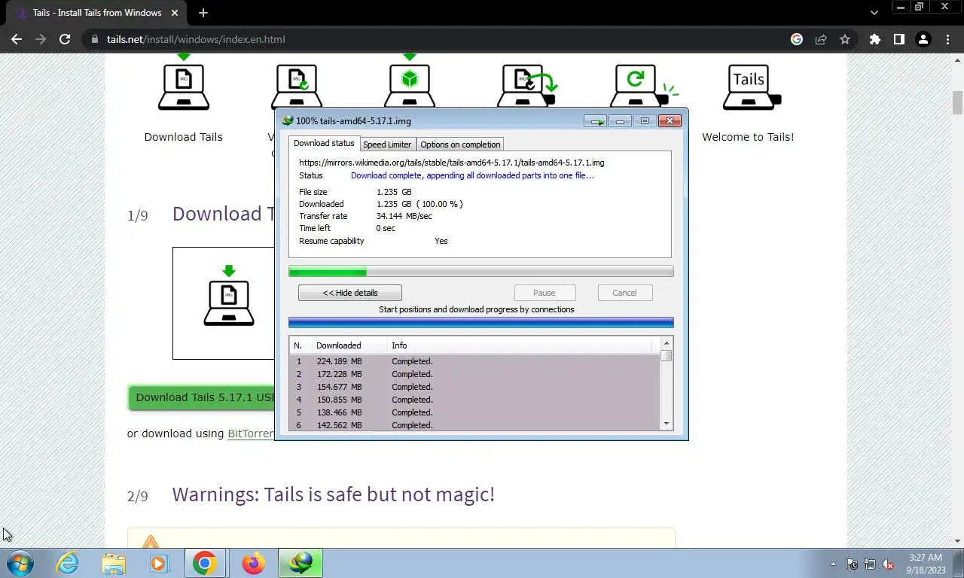The height and width of the screenshot is (578, 964).
Task: Select Download status tab
Action: (x=324, y=143)
